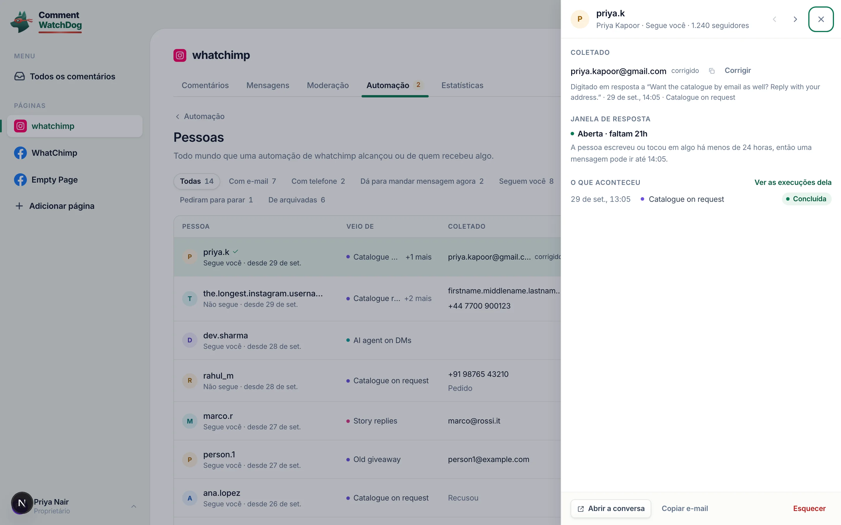841x525 pixels.
Task: Click the Abrir a conversa button
Action: tap(611, 509)
